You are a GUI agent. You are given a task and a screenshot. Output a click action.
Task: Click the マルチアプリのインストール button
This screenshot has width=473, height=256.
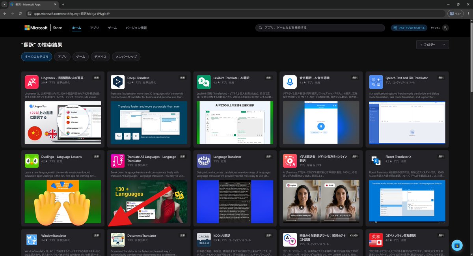click(409, 28)
